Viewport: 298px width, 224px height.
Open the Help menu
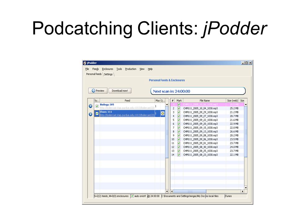click(x=150, y=69)
